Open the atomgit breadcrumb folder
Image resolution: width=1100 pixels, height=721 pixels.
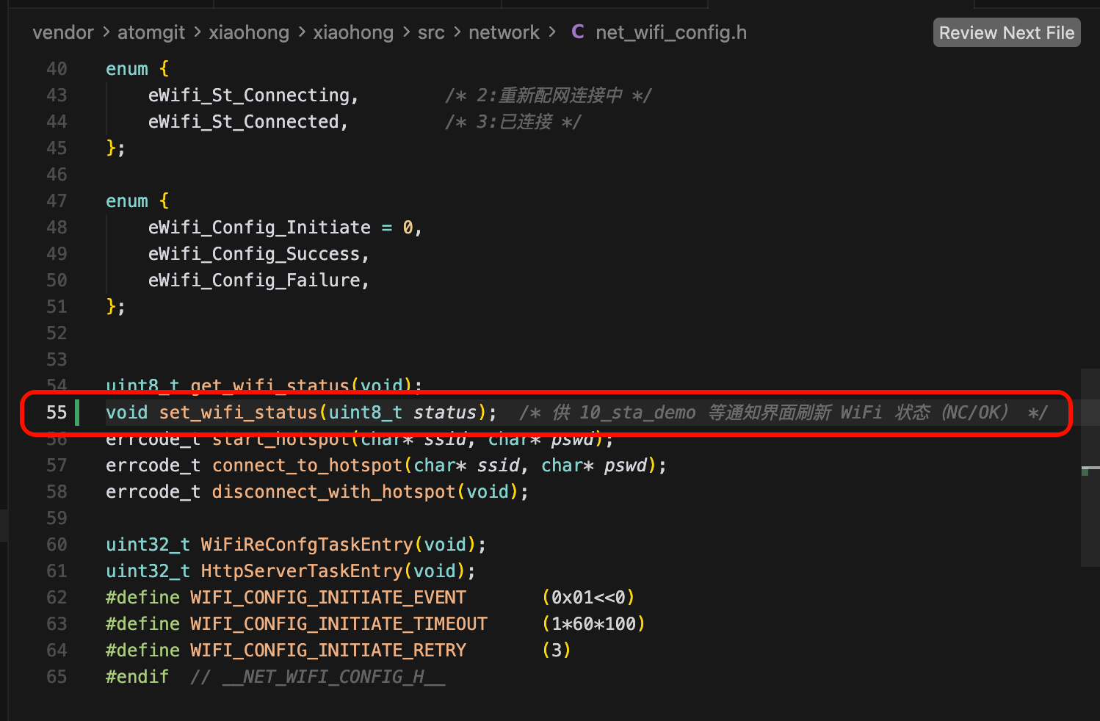pyautogui.click(x=151, y=32)
